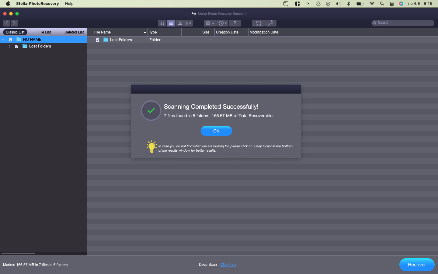Go back with the left arrow toolbar button
The width and height of the screenshot is (438, 274).
tap(7, 23)
